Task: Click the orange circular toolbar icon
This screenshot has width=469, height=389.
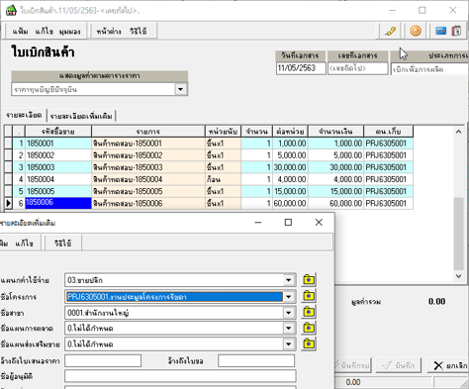Action: click(x=416, y=31)
